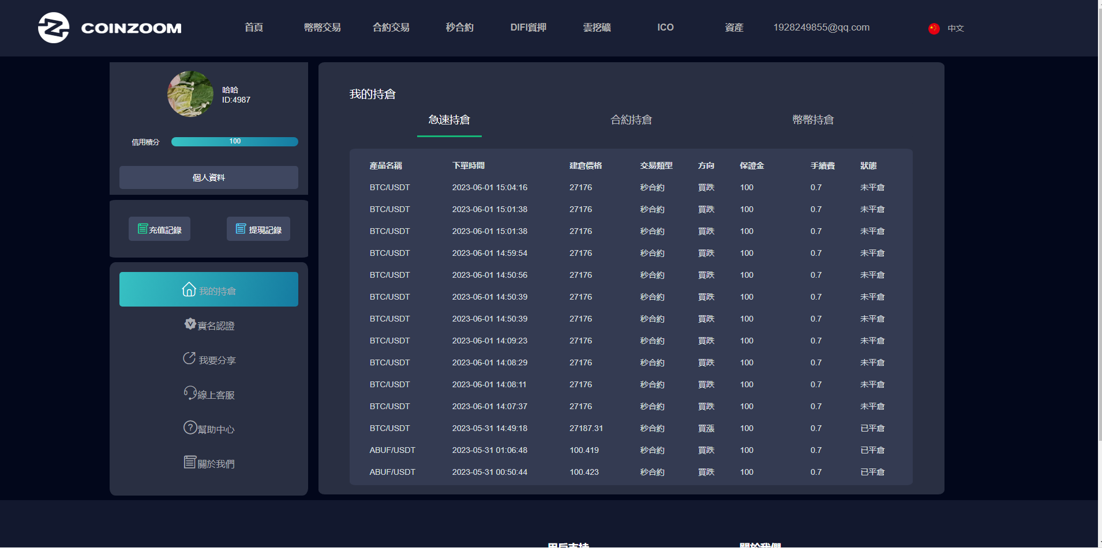
Task: Click the 交易類型 column header
Action: (x=657, y=166)
